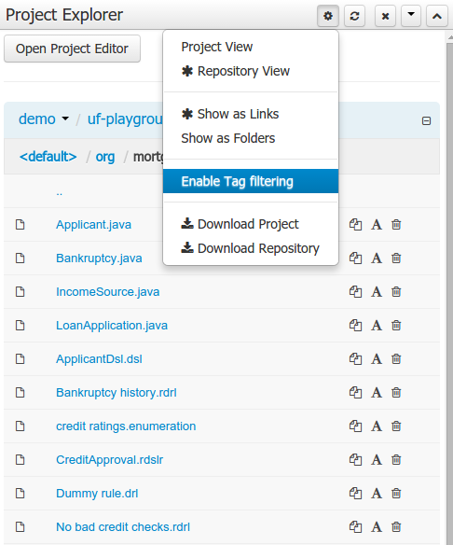Copy Bankruptcy history.rdrl using its copy icon
453x545 pixels.
(355, 392)
